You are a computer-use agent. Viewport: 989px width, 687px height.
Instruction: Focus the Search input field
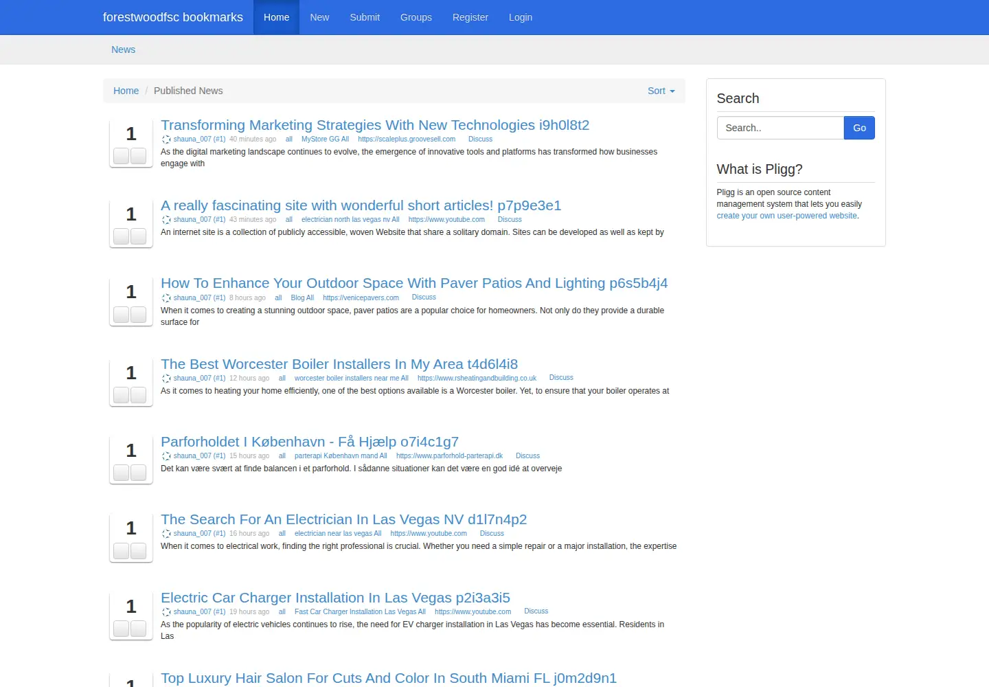[x=780, y=128]
